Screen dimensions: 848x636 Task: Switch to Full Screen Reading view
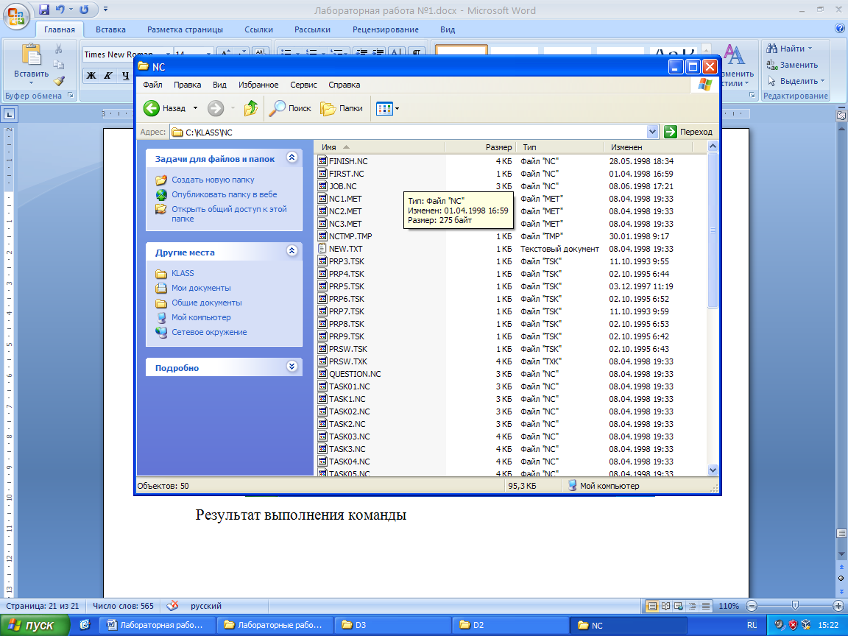click(665, 607)
